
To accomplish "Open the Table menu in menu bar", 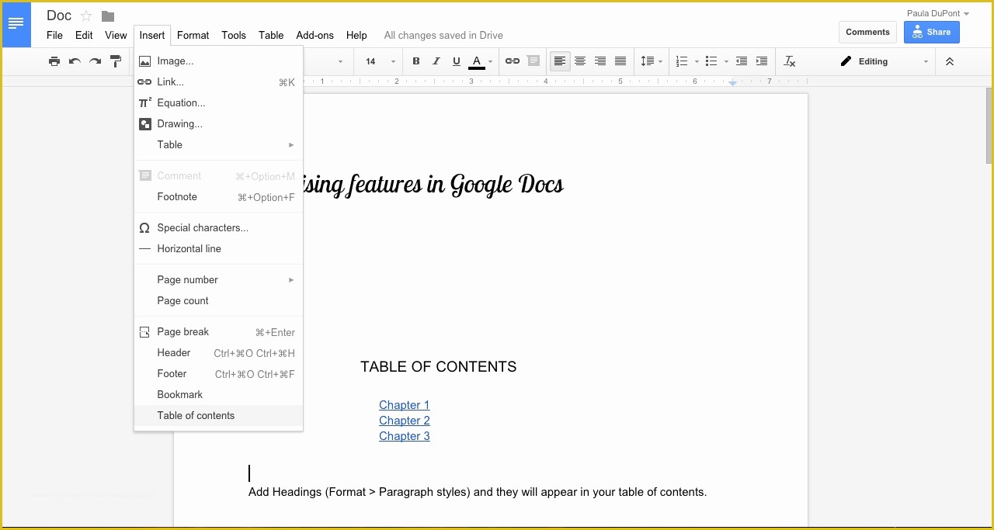I will pos(271,35).
